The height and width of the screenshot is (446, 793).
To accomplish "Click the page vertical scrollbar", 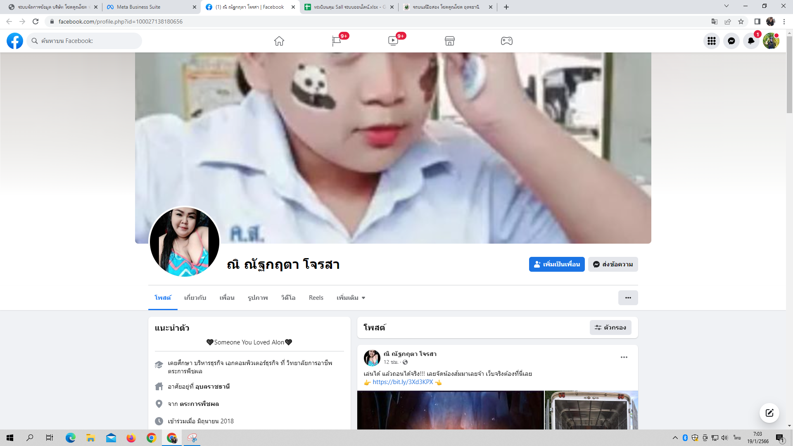I will pos(789,74).
